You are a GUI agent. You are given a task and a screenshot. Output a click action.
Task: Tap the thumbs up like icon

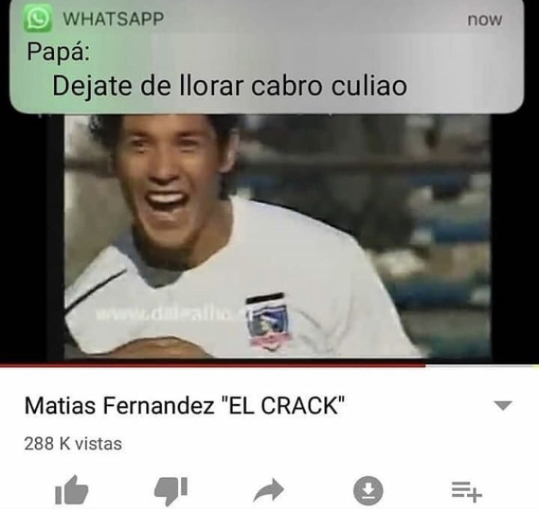pyautogui.click(x=71, y=490)
